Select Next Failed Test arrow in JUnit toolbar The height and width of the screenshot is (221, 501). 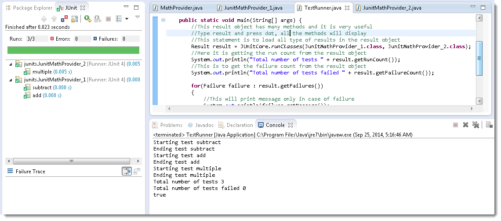click(x=44, y=19)
